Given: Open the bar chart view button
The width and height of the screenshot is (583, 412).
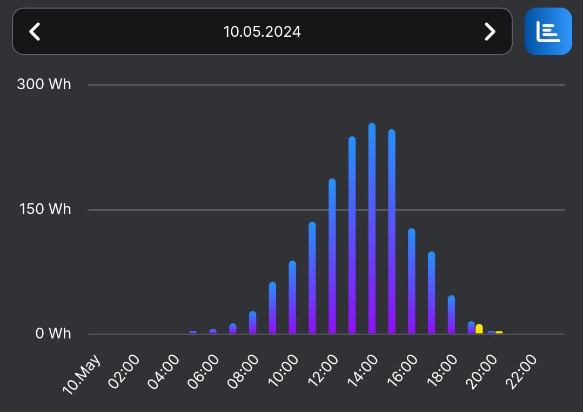Looking at the screenshot, I should 548,31.
